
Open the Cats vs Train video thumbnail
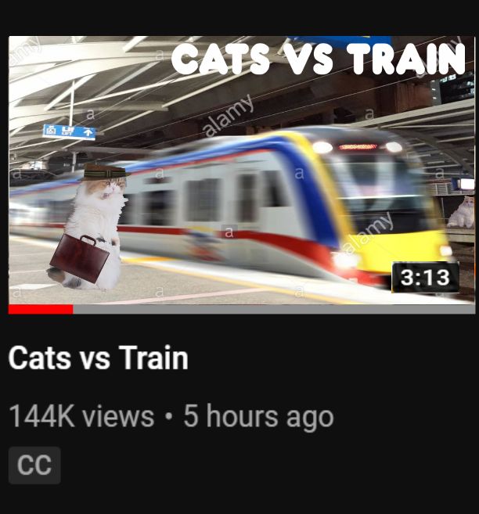click(x=242, y=171)
